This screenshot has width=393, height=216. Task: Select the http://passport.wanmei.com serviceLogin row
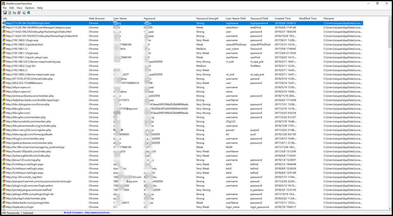point(182,181)
